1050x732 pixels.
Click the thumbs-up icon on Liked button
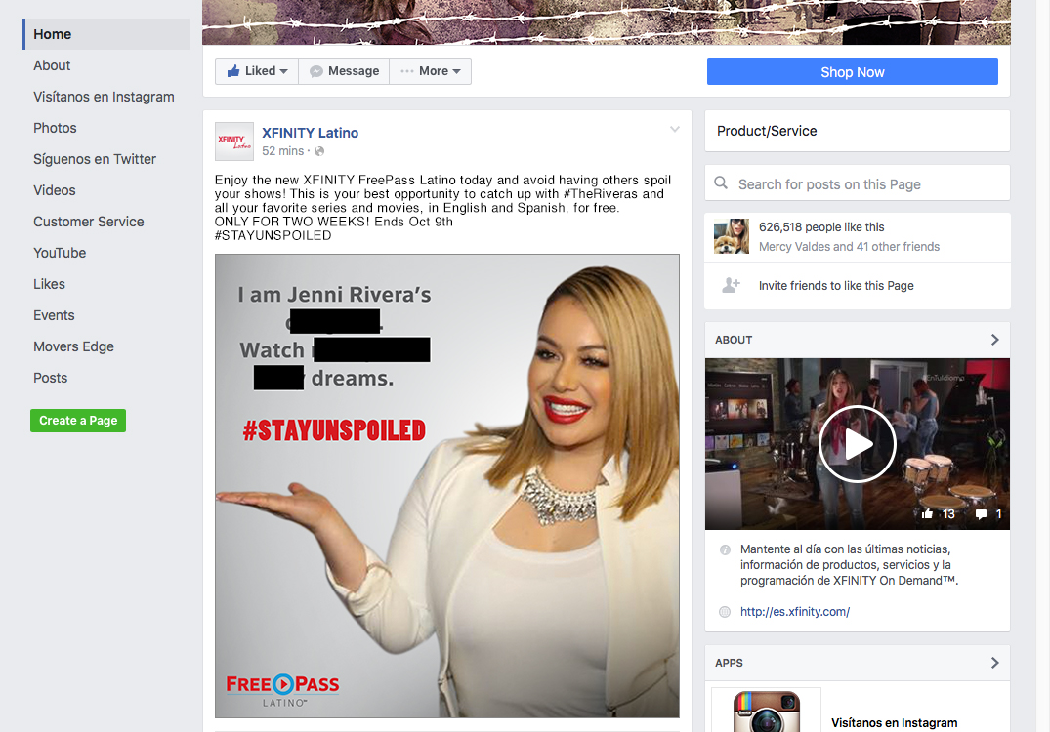233,71
